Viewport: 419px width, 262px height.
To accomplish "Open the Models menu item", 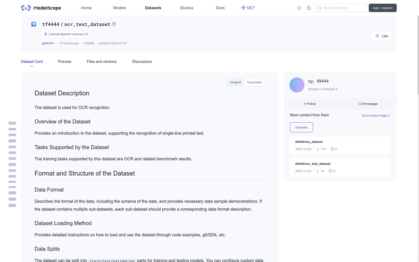I will coord(120,8).
